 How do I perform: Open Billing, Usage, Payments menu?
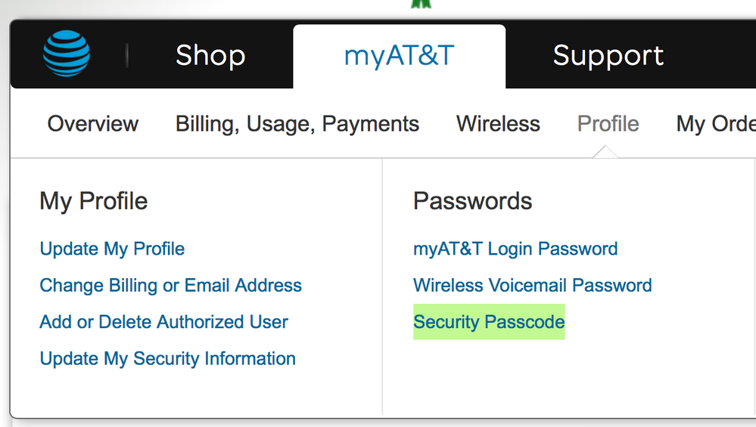click(x=297, y=124)
